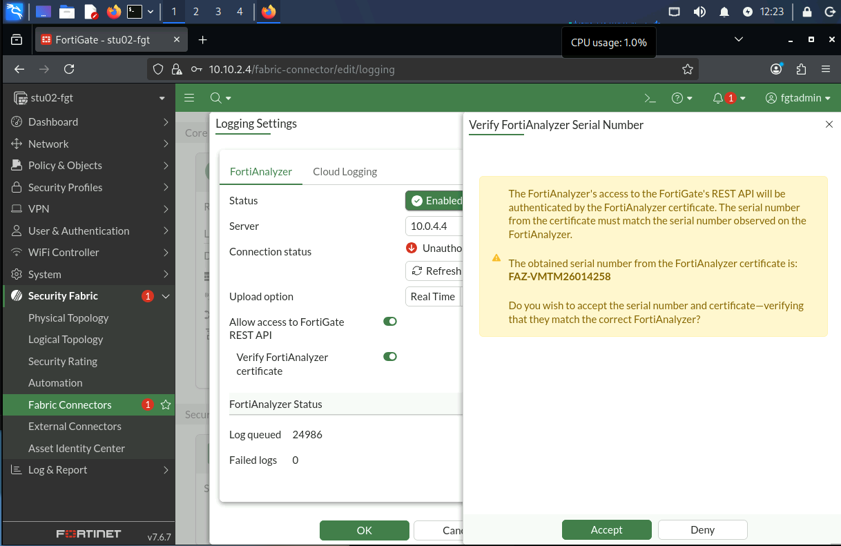Star the Fabric Connectors favorite icon
The height and width of the screenshot is (546, 841).
(x=166, y=404)
